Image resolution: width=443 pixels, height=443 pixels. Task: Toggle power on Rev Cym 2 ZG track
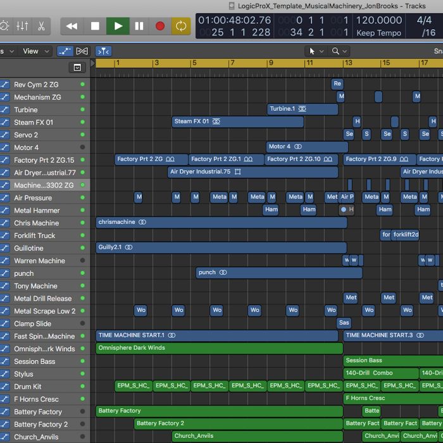[82, 84]
